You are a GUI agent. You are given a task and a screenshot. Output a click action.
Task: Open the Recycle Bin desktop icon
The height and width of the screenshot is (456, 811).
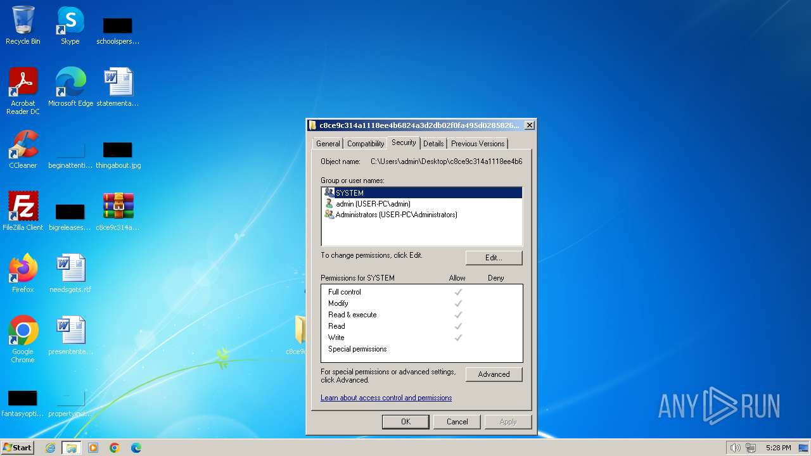(x=23, y=25)
